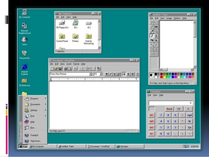Open Format menu in WordPad
209x157 pixels.
[76, 64]
